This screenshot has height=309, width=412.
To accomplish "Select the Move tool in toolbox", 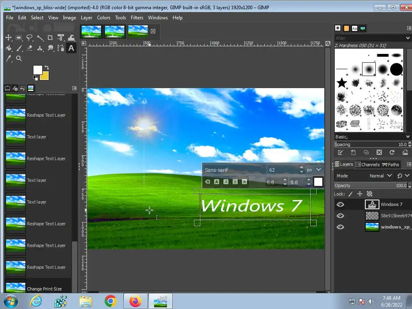I will (x=8, y=37).
